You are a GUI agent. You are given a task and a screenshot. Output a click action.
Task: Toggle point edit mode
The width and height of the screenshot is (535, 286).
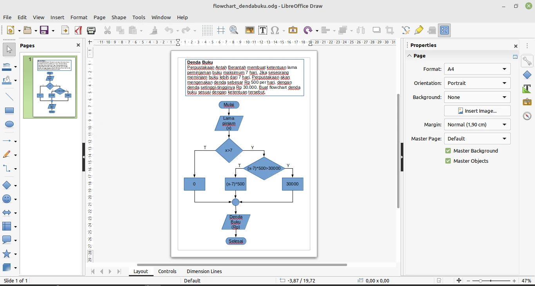pyautogui.click(x=406, y=30)
